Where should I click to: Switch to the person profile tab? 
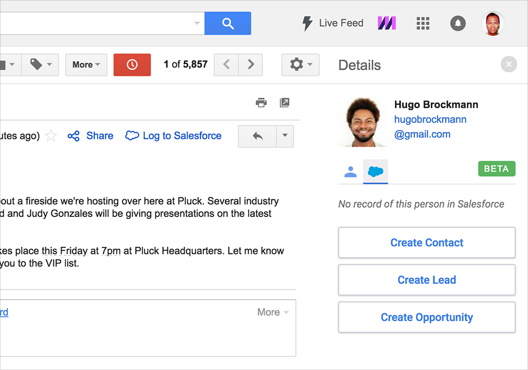click(351, 172)
